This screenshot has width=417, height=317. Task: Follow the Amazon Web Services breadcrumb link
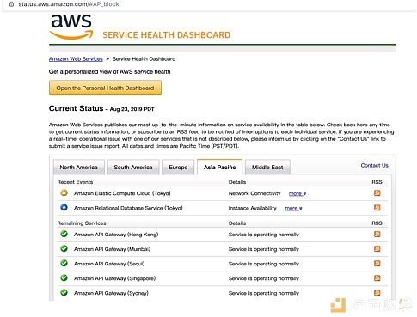pyautogui.click(x=76, y=59)
